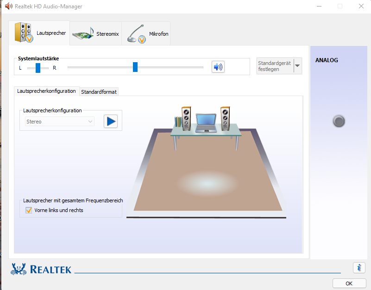Open the Stereo speaker configuration dropdown
The height and width of the screenshot is (290, 371).
(x=59, y=122)
